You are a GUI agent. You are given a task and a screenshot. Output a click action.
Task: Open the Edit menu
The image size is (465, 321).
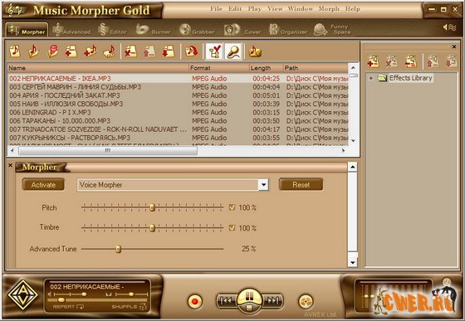(x=235, y=9)
